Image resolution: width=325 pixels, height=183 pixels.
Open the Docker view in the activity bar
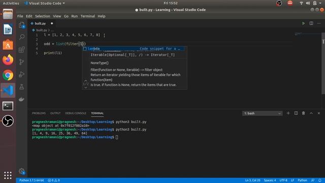tap(22, 99)
